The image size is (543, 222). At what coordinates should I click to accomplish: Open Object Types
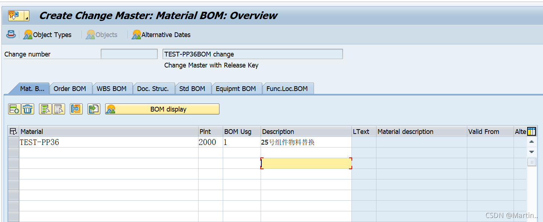pyautogui.click(x=47, y=35)
